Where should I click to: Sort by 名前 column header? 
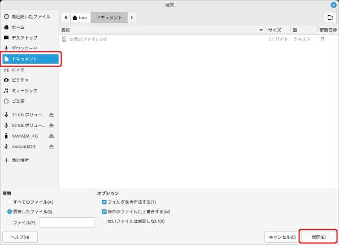(x=162, y=30)
